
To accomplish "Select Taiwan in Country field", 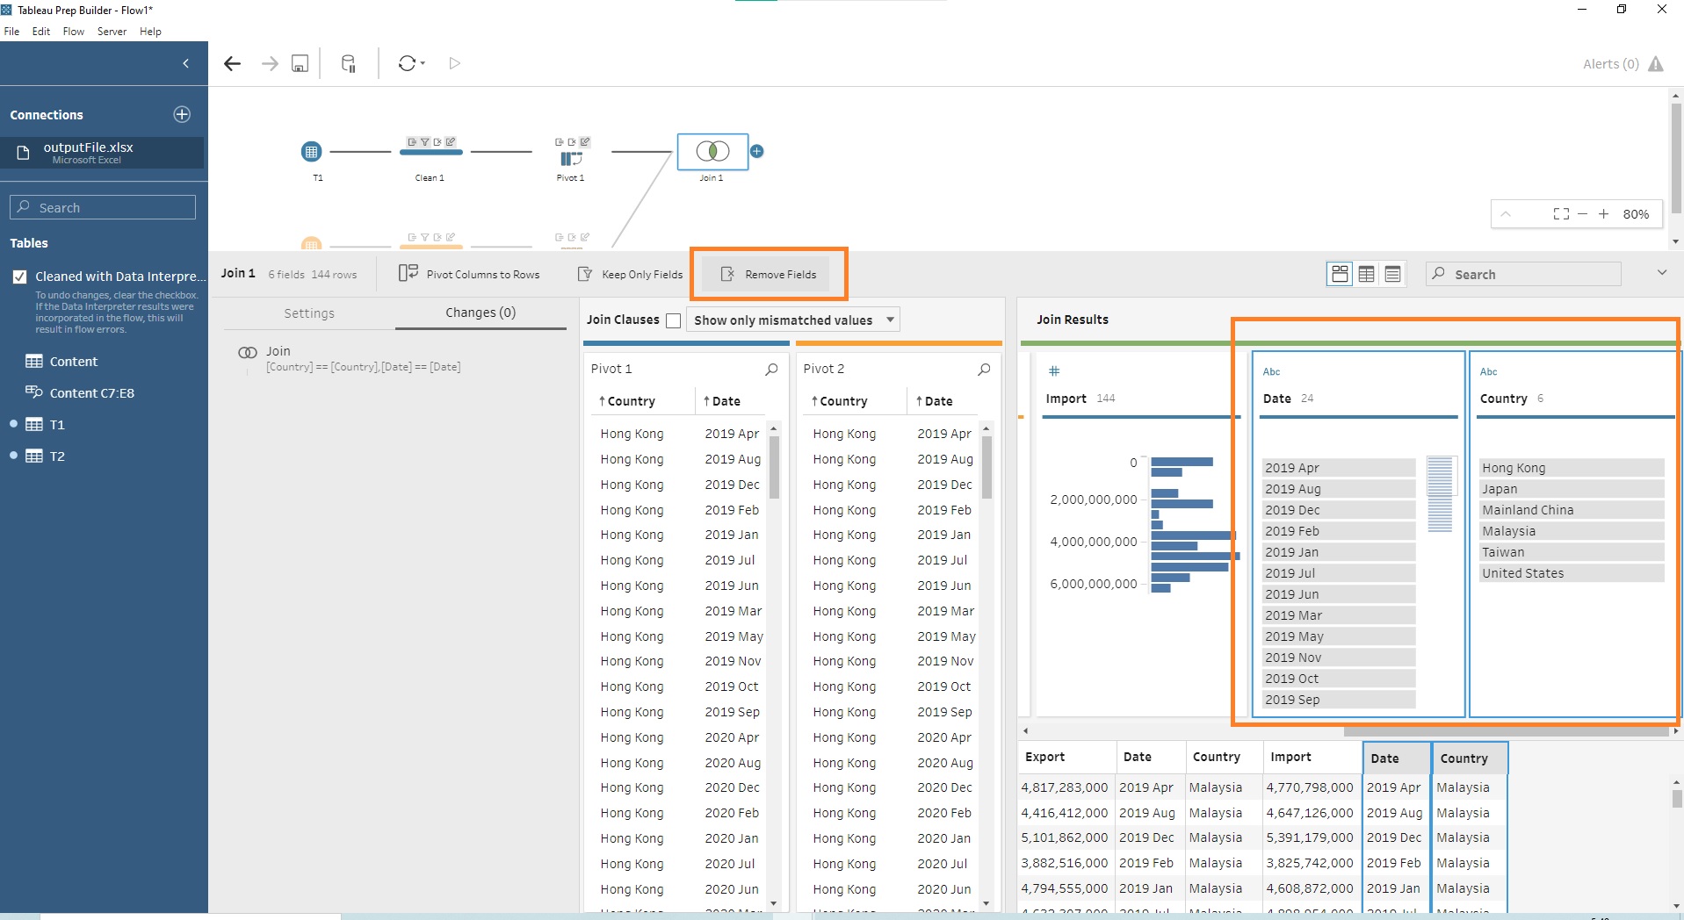I will tap(1572, 552).
